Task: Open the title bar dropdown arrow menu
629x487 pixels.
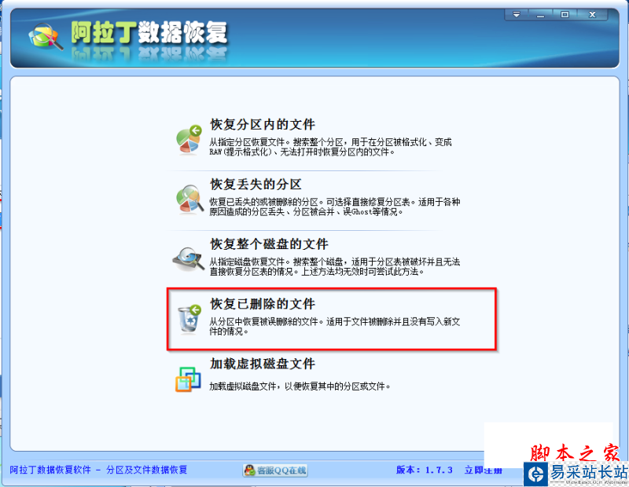Action: 517,14
